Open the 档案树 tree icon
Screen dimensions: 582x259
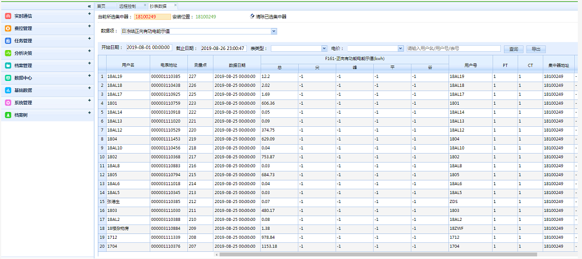click(8, 116)
